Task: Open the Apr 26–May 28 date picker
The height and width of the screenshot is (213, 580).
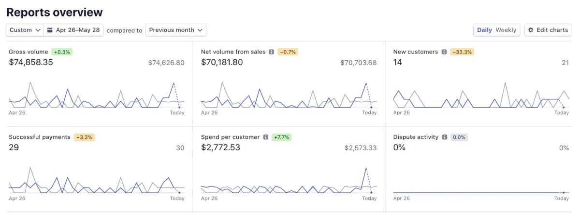Action: tap(77, 30)
